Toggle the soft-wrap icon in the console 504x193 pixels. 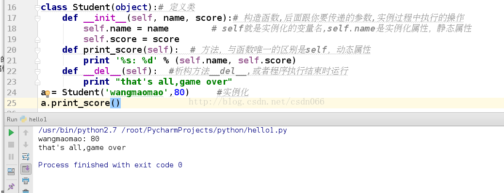click(x=26, y=156)
